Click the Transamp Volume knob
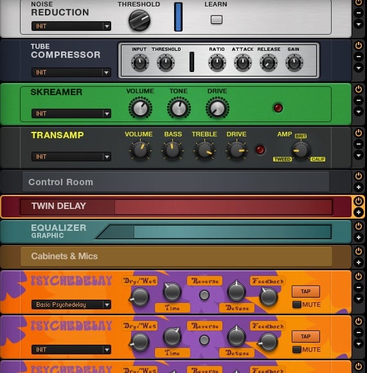Viewport: 367px width, 373px height. (x=140, y=150)
